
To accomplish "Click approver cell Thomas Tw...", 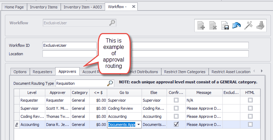I will tap(58, 116).
